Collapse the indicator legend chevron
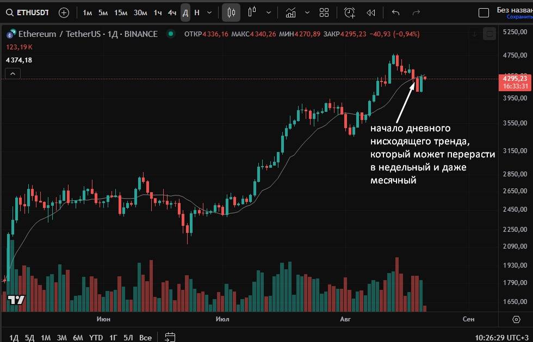 coord(13,73)
